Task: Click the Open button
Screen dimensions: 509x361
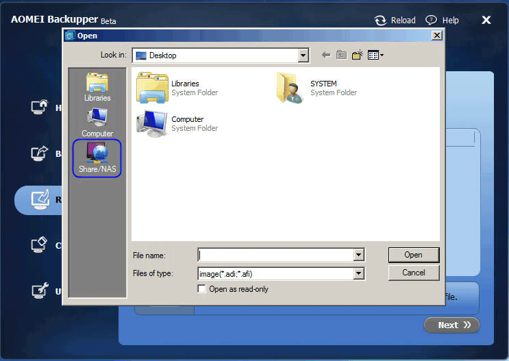Action: [x=414, y=255]
